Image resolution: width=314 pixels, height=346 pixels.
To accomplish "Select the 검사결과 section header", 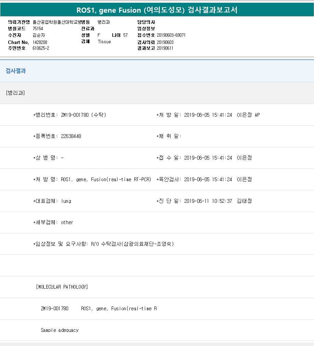I will (x=16, y=71).
